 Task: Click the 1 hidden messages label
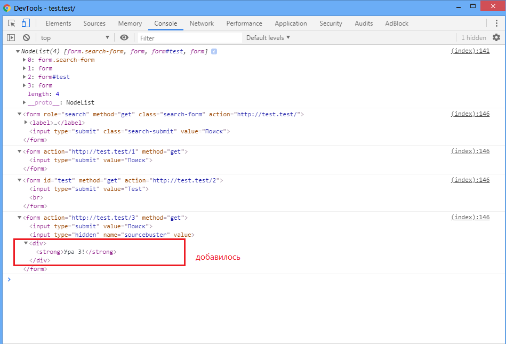(x=473, y=38)
